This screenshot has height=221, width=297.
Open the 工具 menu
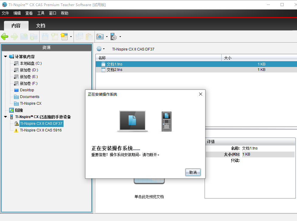tap(41, 13)
